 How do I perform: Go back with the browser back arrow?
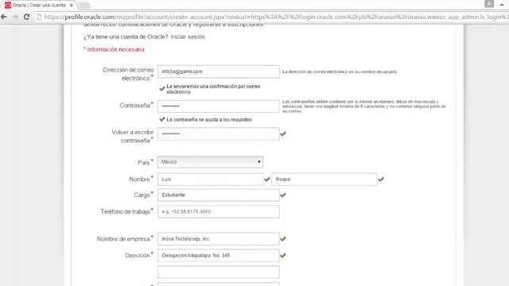coord(4,17)
